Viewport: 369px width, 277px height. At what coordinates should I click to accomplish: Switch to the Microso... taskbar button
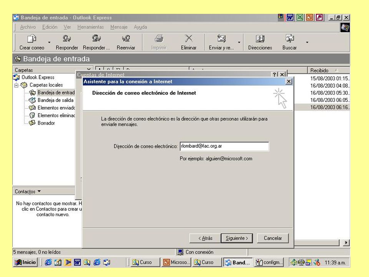click(x=176, y=262)
